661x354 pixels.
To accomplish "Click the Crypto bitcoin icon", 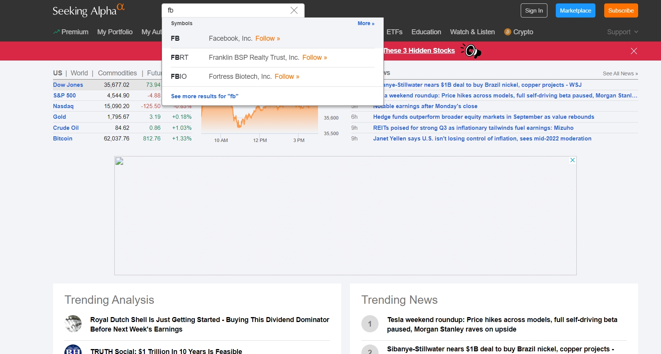I will [507, 32].
